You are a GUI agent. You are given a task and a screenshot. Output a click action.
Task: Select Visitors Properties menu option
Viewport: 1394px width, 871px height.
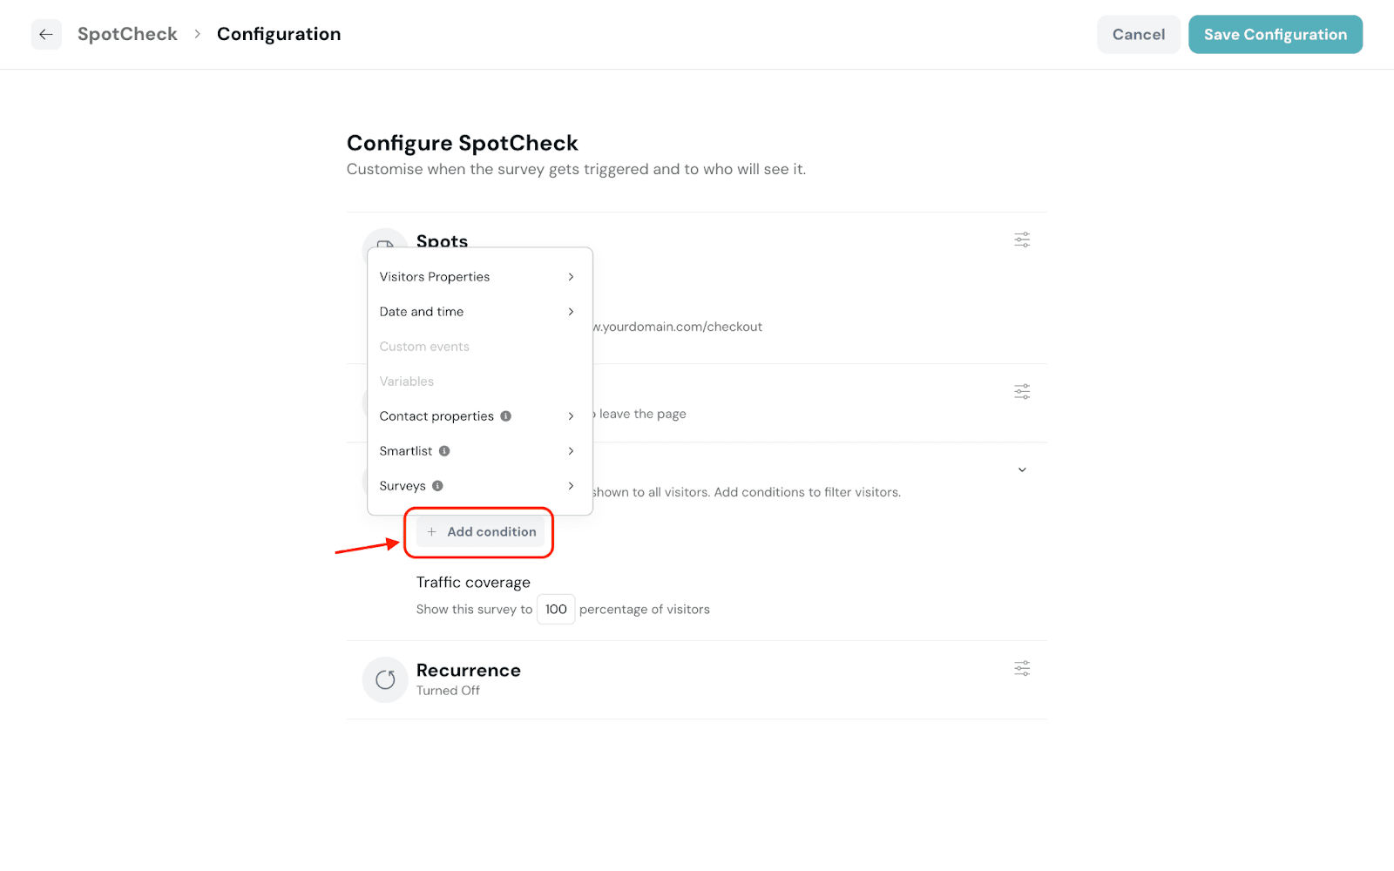pyautogui.click(x=435, y=277)
